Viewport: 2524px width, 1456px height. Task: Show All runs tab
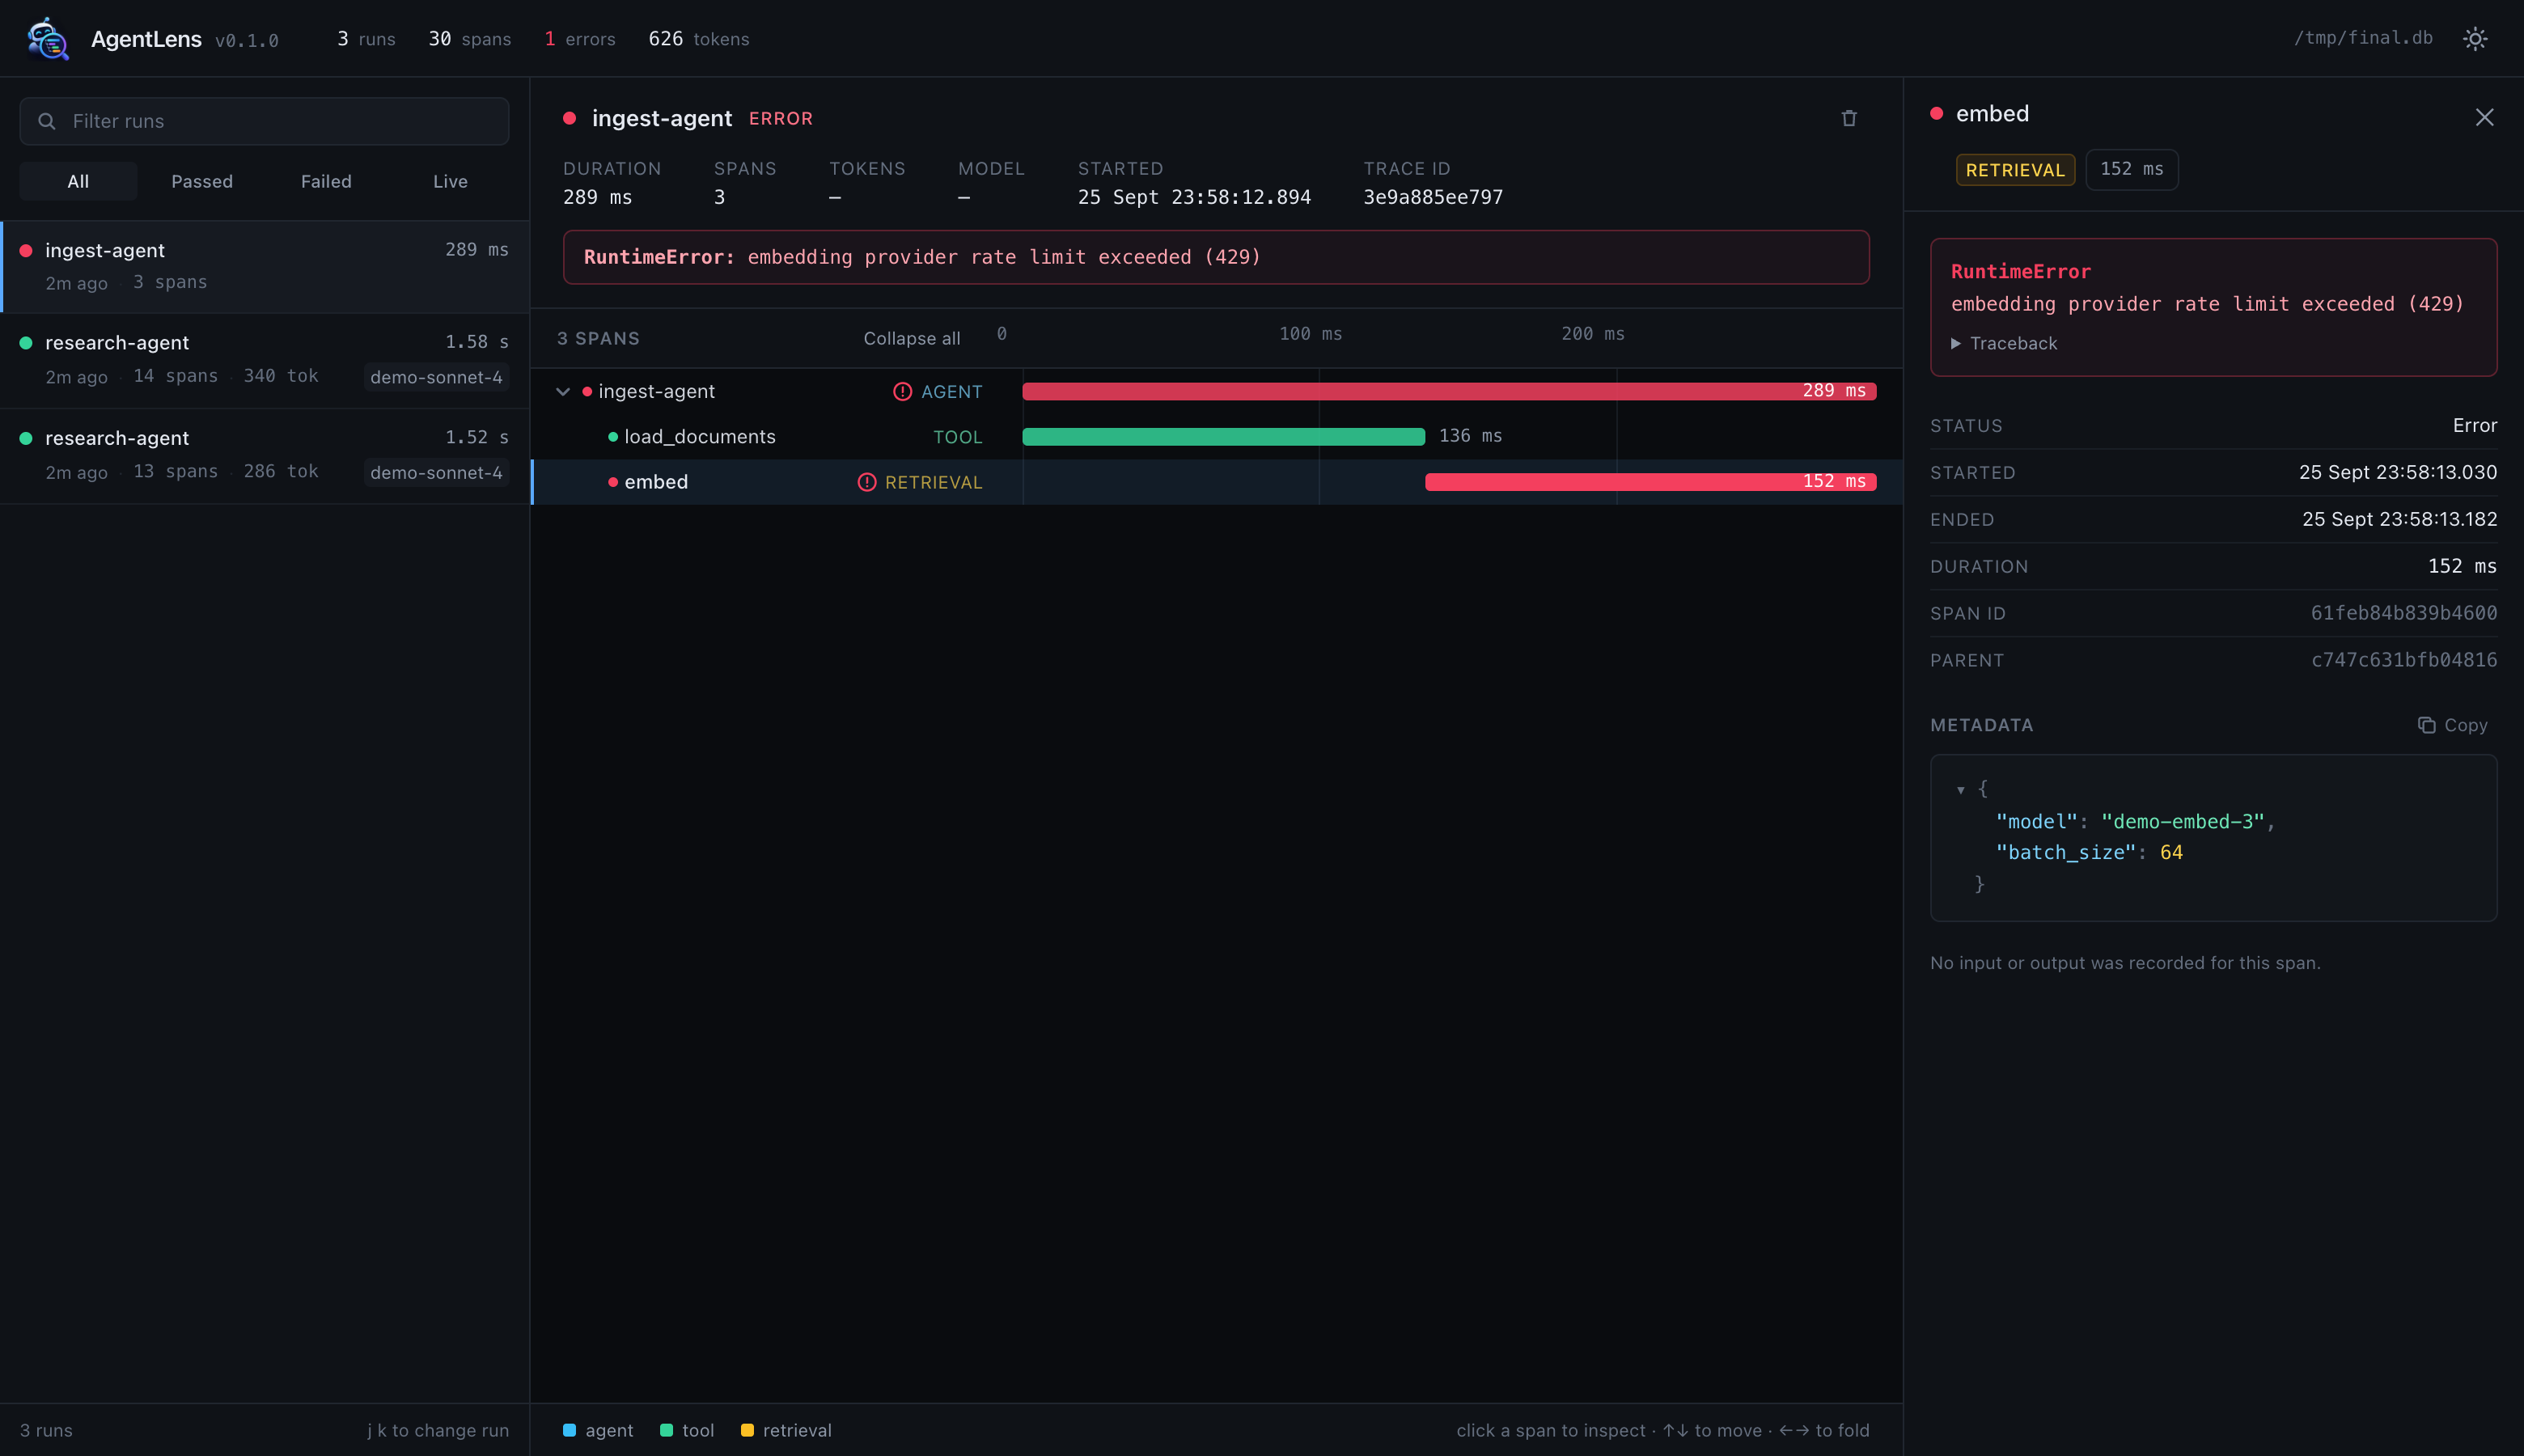[78, 181]
